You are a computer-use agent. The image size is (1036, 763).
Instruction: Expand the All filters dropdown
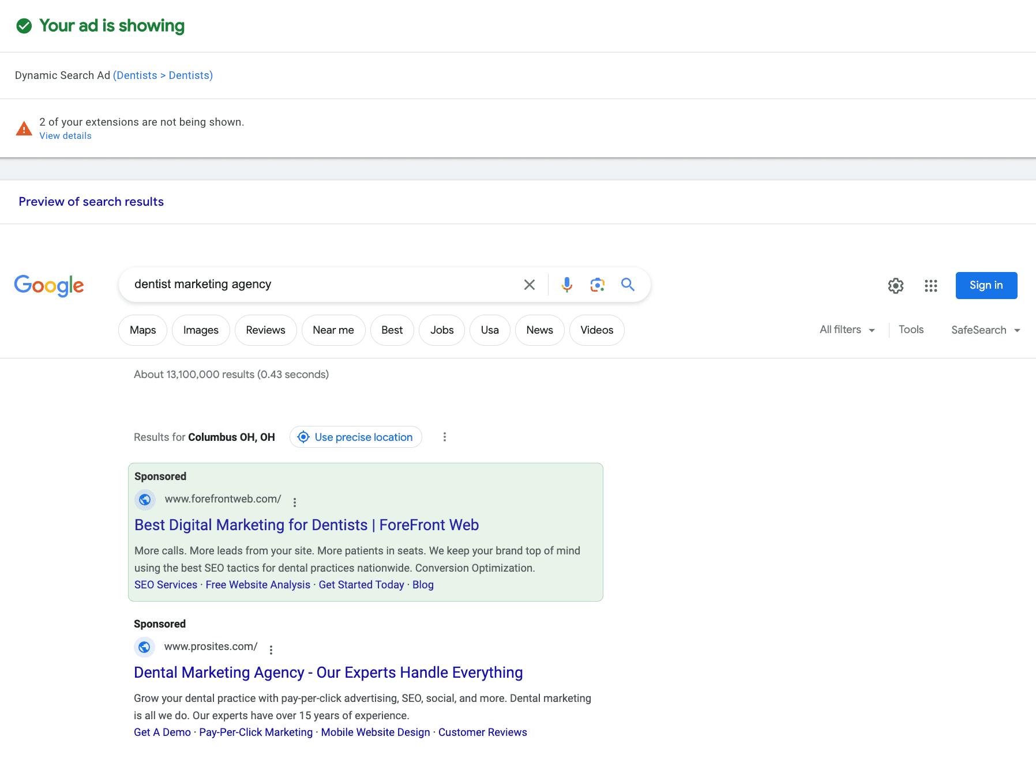click(x=847, y=330)
